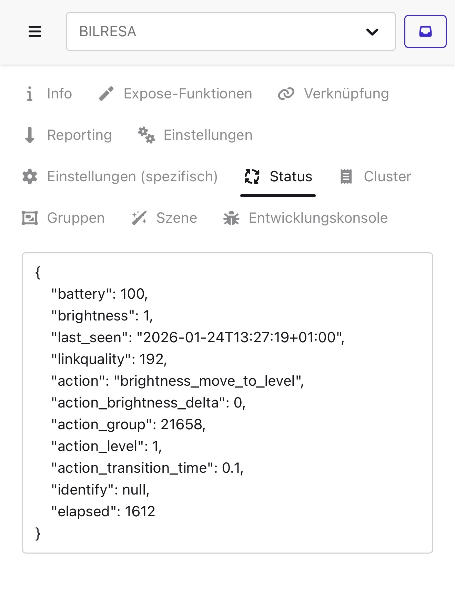Click the chain link icon for Verknüpfung
The height and width of the screenshot is (594, 455).
click(x=286, y=94)
